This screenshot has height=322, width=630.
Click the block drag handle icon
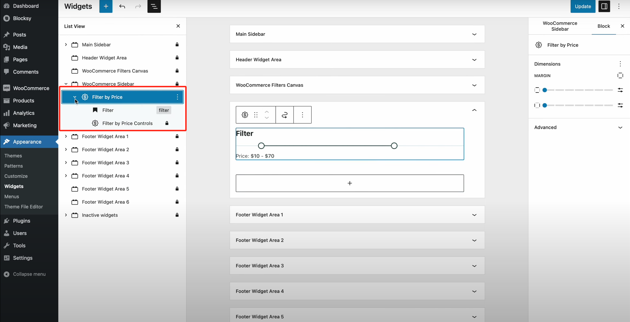point(256,115)
